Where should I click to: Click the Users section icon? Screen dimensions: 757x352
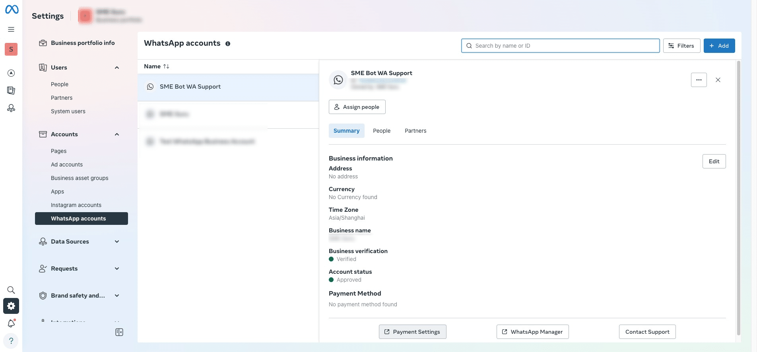[43, 68]
